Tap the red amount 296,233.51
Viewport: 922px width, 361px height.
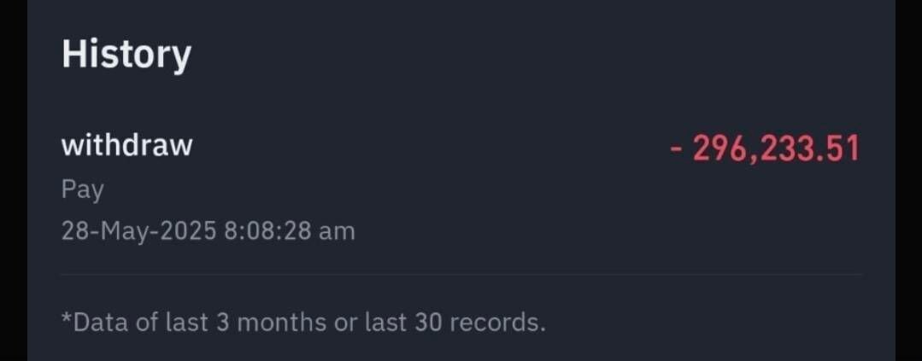(x=775, y=149)
